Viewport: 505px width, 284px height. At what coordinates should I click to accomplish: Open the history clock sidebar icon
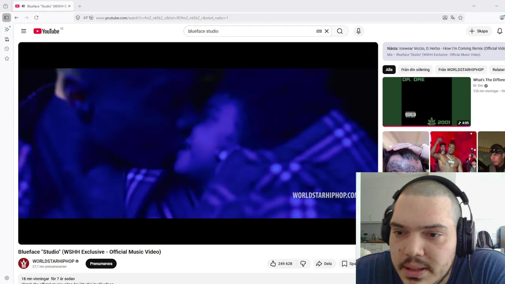pyautogui.click(x=7, y=49)
